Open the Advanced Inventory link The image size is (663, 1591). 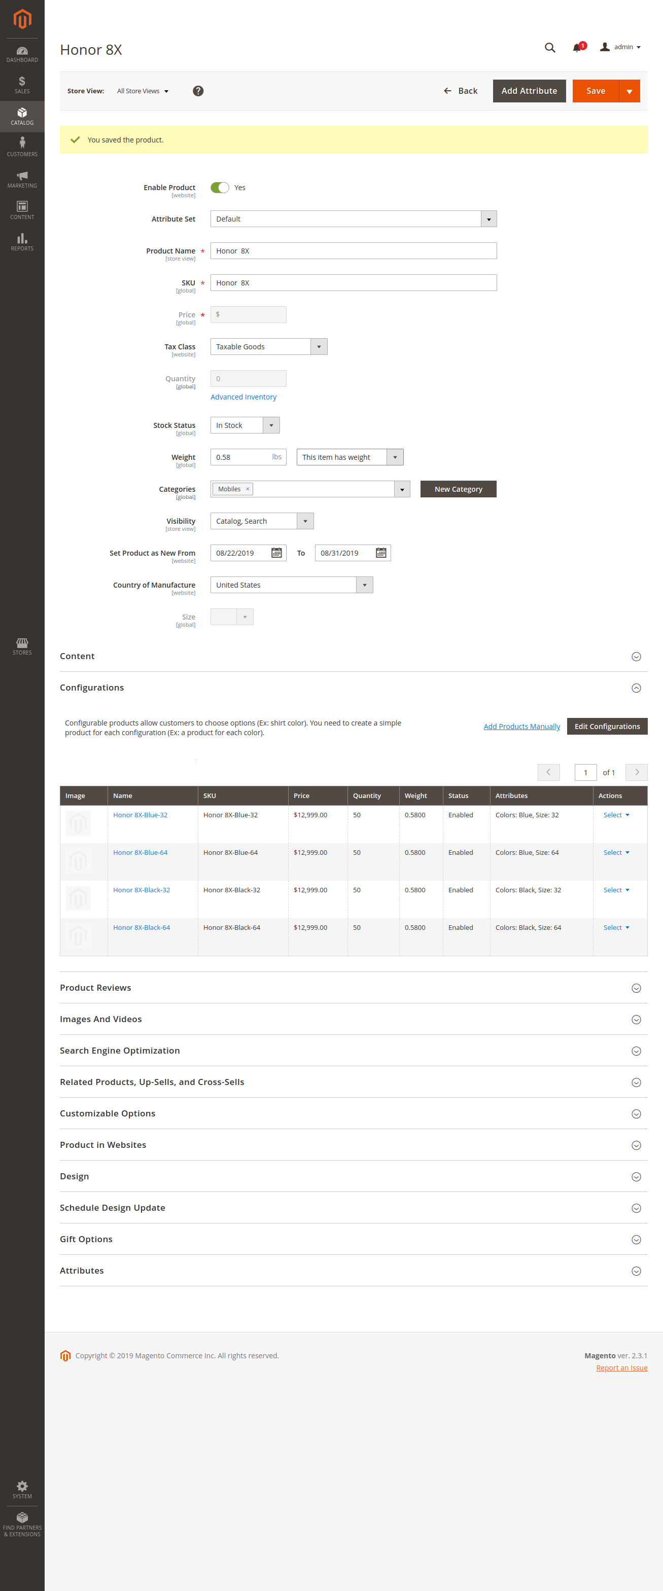243,397
